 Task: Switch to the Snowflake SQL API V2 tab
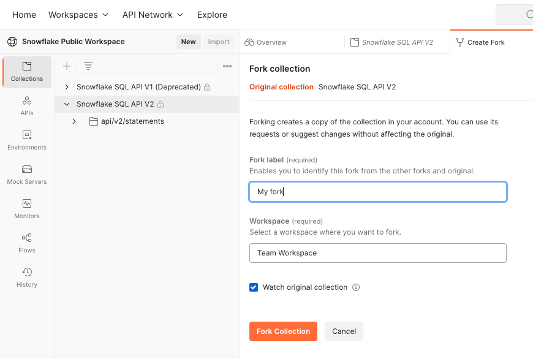[x=391, y=42]
